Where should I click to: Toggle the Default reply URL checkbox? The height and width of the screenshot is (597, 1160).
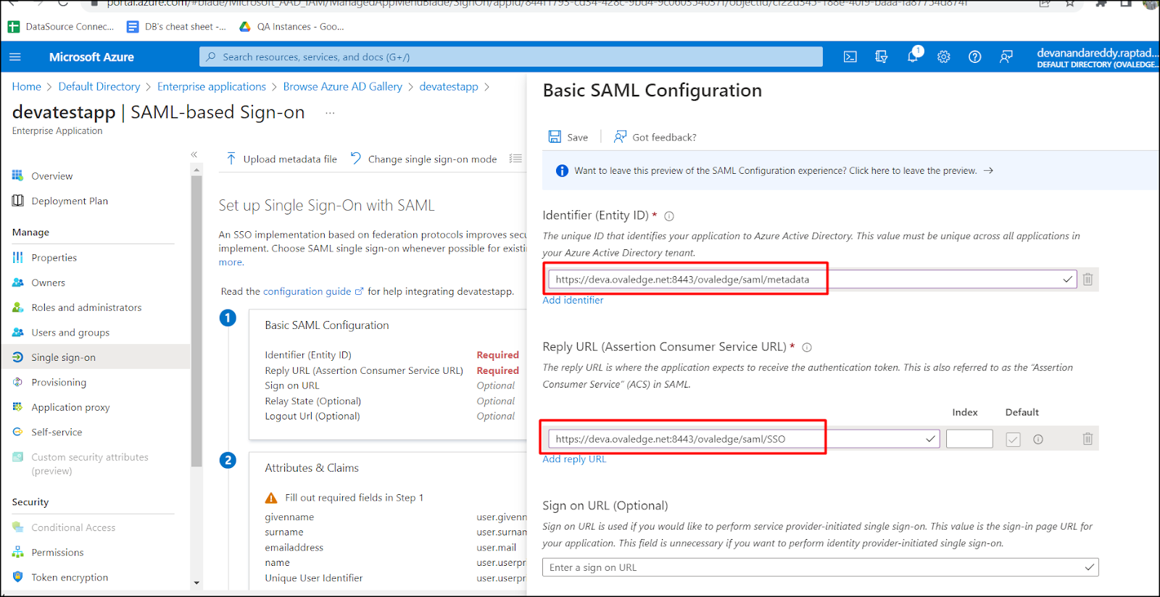coord(1014,439)
